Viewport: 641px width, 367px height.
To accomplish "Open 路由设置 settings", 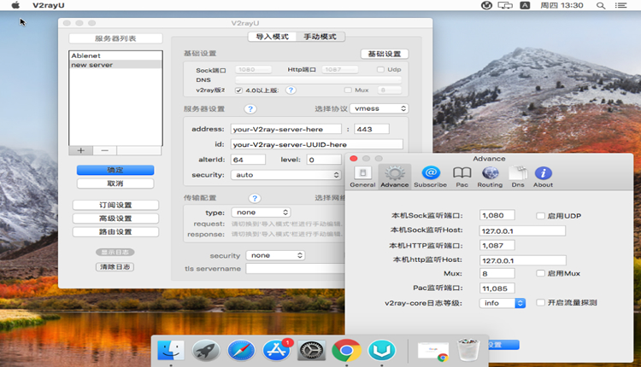I will tap(115, 232).
